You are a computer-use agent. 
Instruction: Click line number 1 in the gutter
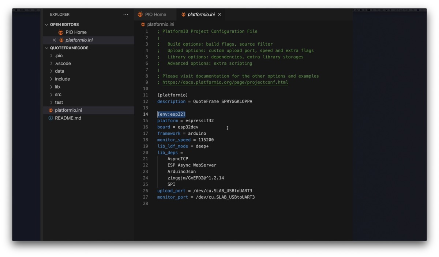147,31
